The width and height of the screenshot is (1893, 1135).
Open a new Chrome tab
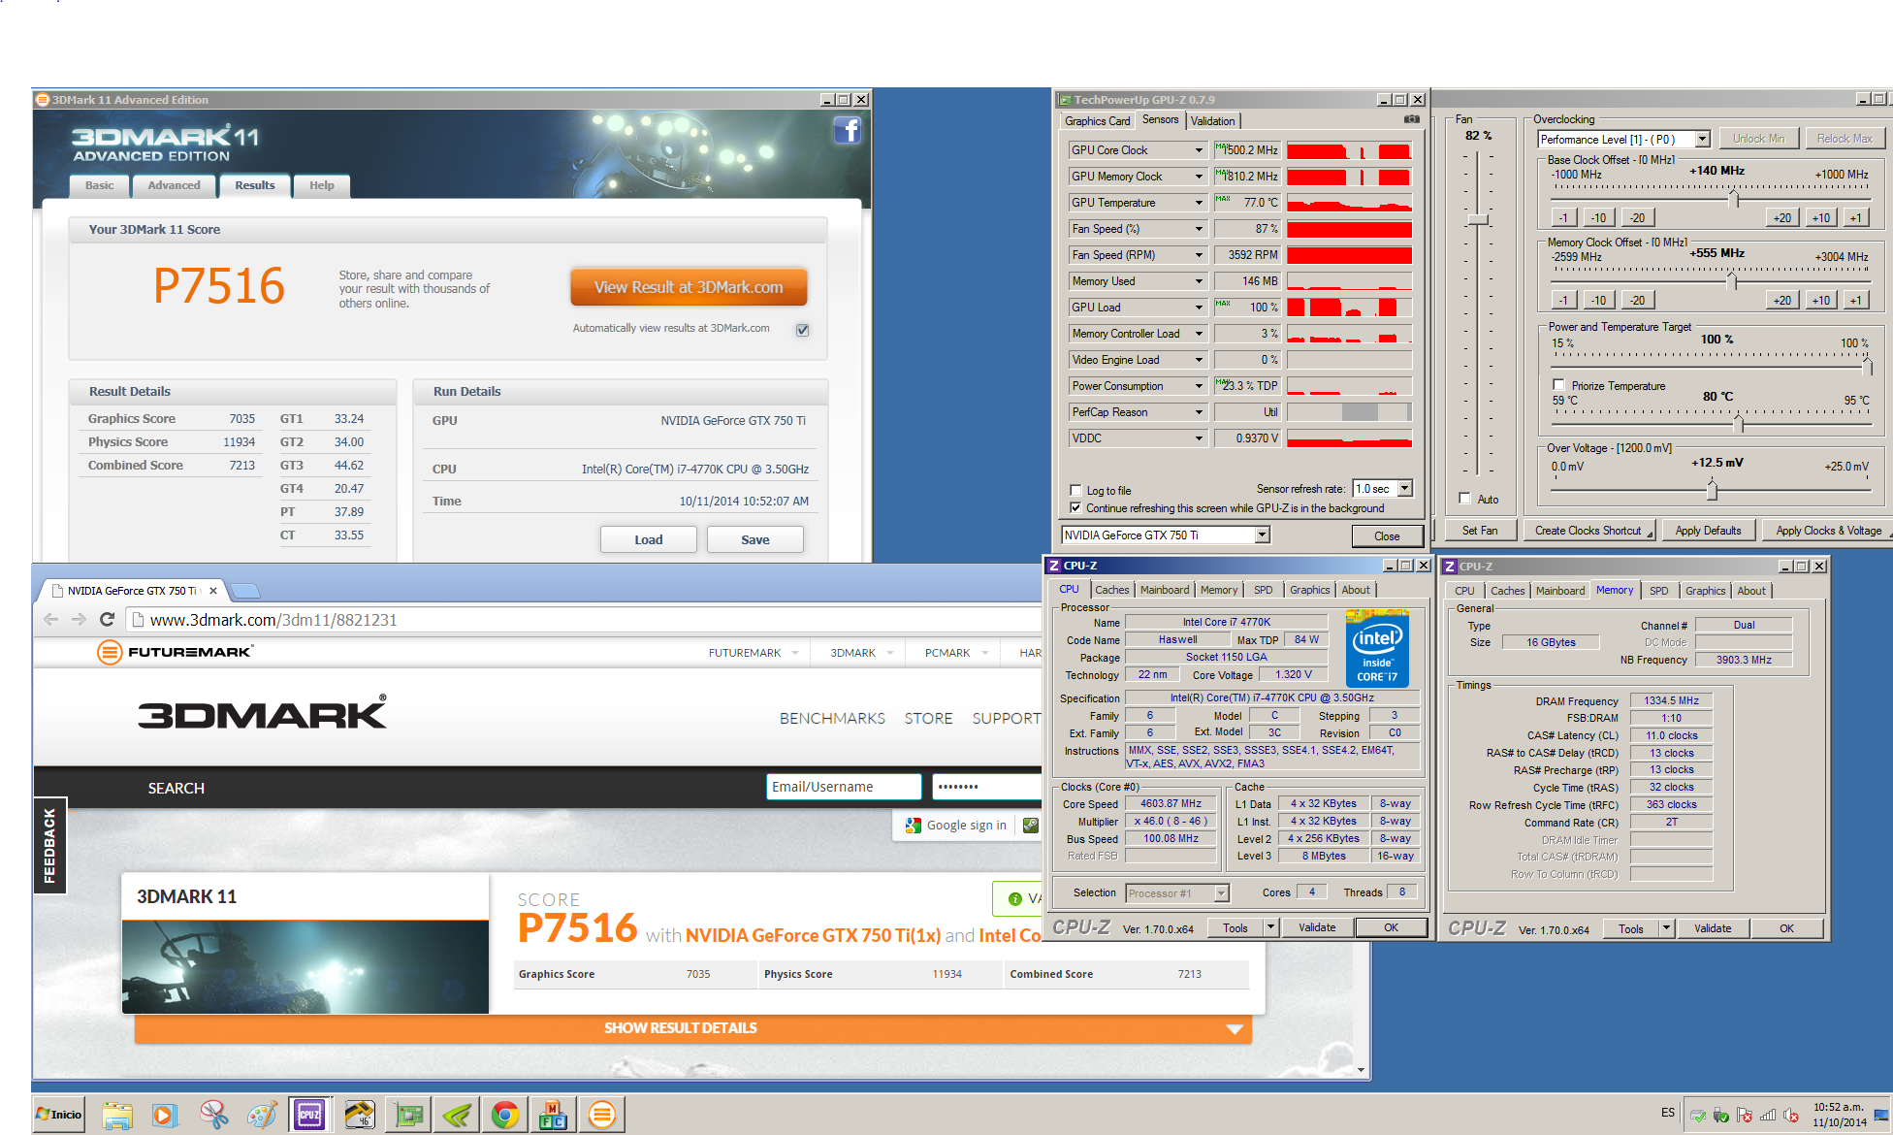(245, 590)
